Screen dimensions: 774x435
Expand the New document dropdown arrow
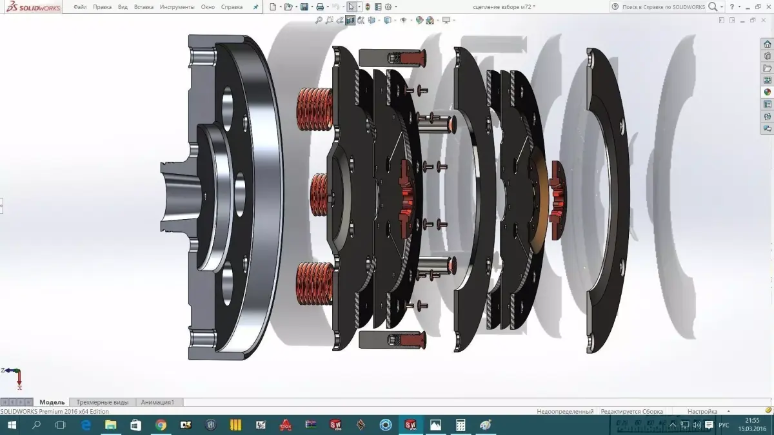(281, 7)
